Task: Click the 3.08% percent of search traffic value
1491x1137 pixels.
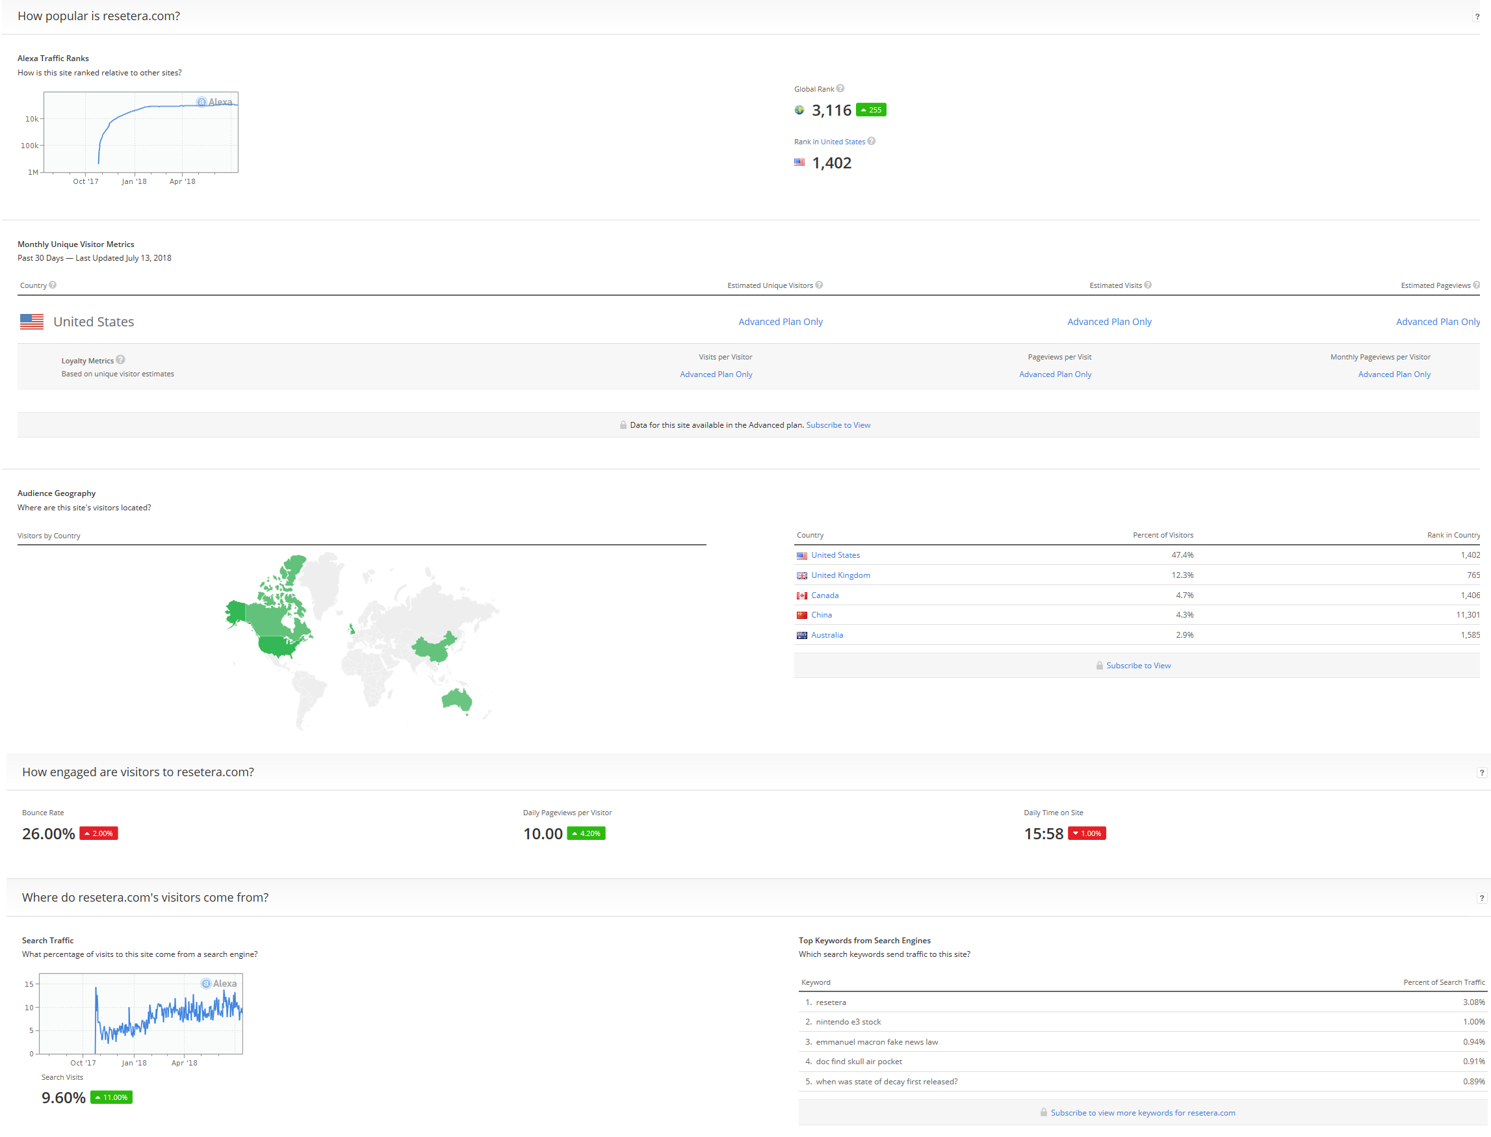Action: click(x=1474, y=1002)
